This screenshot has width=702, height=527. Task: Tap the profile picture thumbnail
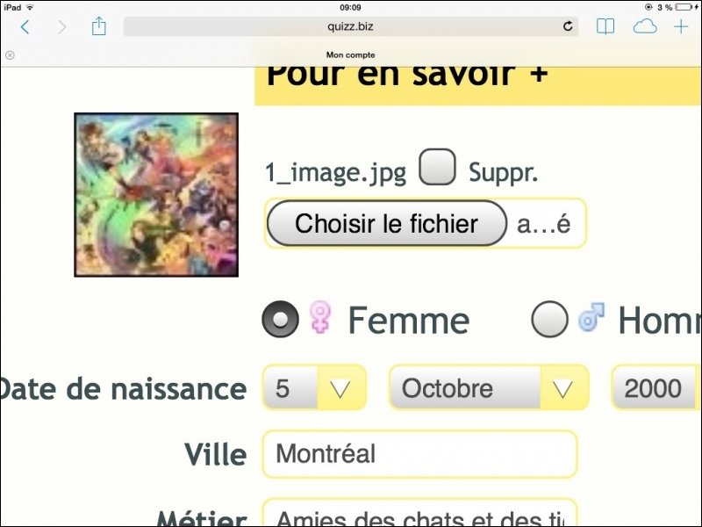pyautogui.click(x=156, y=195)
